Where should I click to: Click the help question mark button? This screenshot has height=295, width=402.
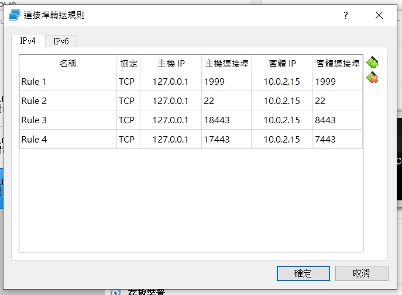(346, 15)
